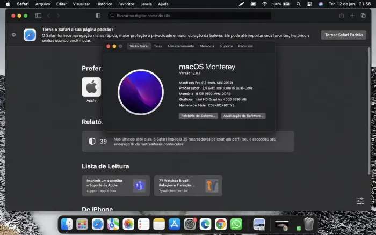Open the Janela menu
The width and height of the screenshot is (376, 235).
(x=146, y=4)
